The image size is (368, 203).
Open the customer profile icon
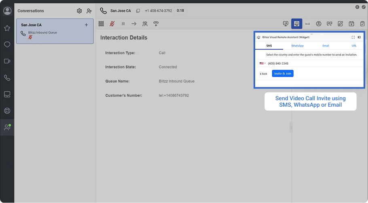coord(319,24)
